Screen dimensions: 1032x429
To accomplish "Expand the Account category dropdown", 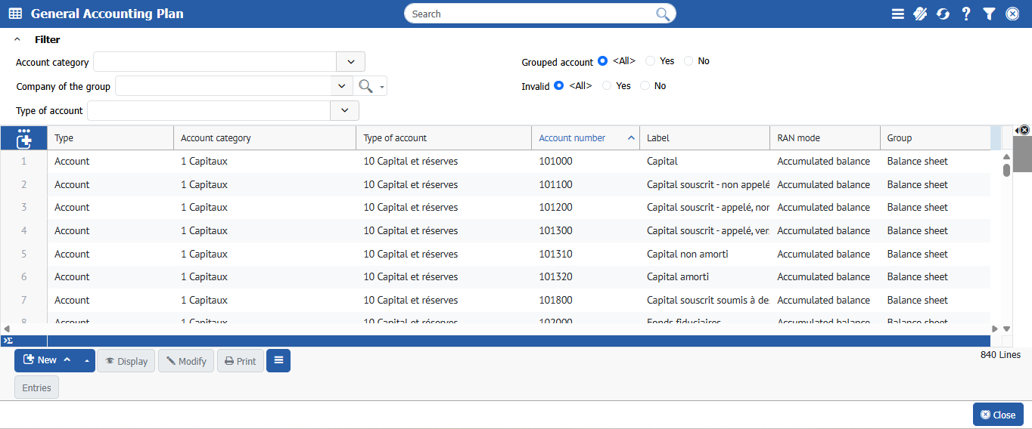I will (350, 62).
